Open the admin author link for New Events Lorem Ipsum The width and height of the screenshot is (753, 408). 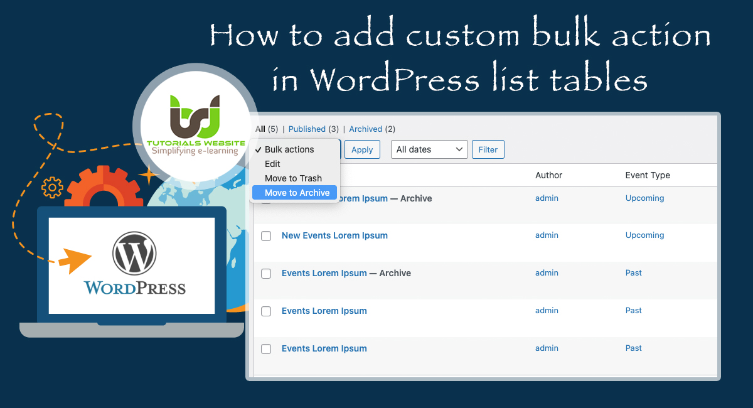(x=546, y=235)
